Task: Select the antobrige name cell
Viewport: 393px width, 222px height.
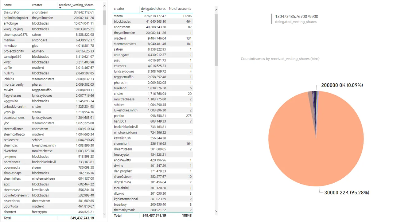Action: [11, 23]
